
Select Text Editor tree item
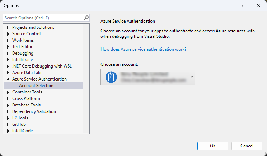click(x=22, y=47)
